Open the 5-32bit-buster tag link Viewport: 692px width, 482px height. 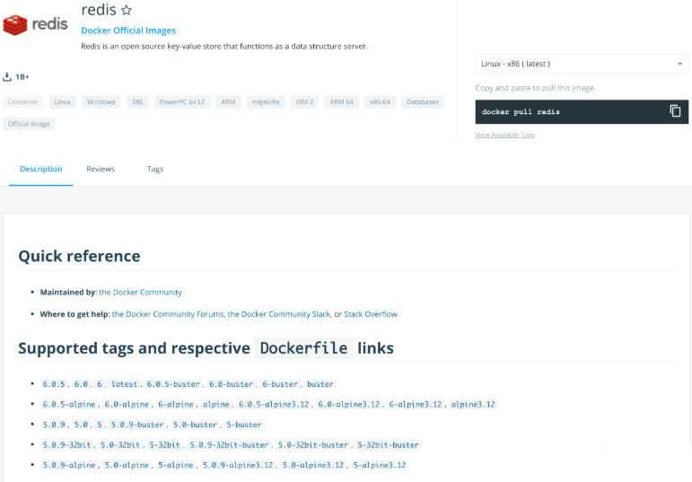[x=389, y=445]
